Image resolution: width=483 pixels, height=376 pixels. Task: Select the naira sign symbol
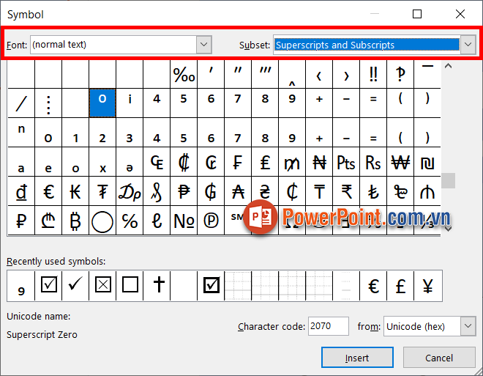click(319, 162)
